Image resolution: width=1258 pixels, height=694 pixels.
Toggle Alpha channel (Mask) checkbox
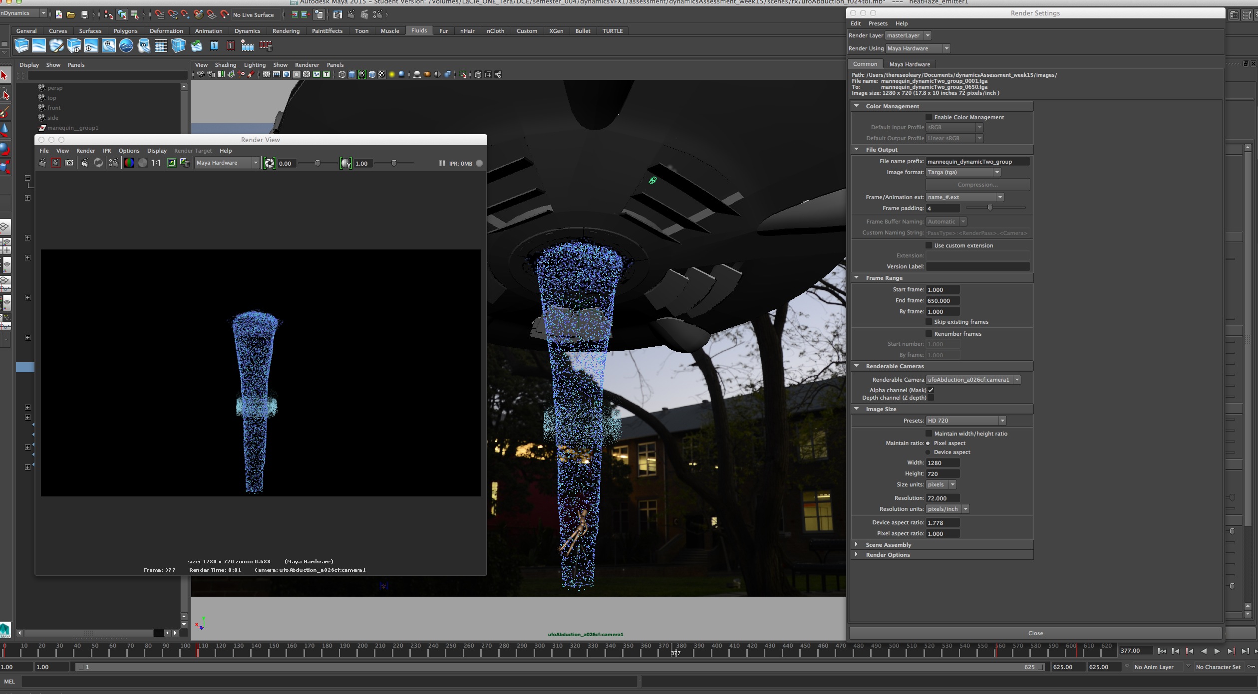tap(931, 390)
